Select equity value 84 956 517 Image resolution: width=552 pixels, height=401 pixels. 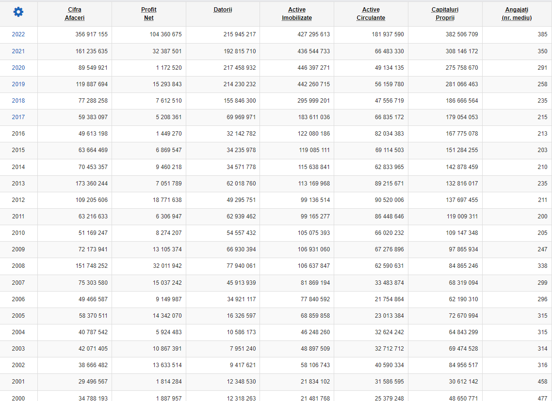pyautogui.click(x=463, y=366)
